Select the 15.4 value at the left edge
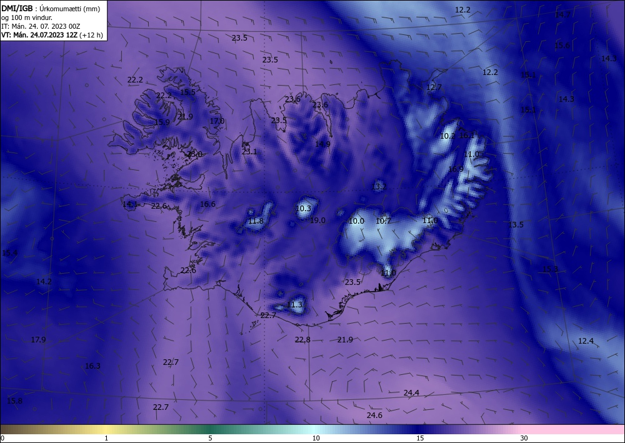The height and width of the screenshot is (443, 625). (9, 253)
